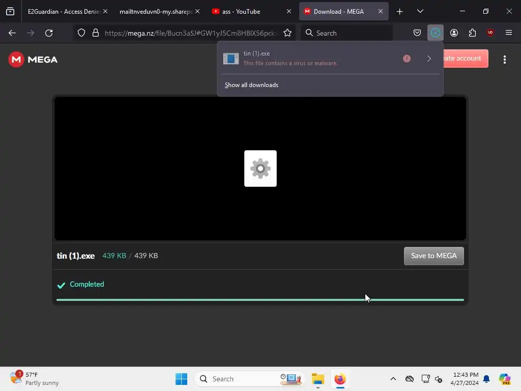Open clock showing 12:43 PM

(x=465, y=379)
